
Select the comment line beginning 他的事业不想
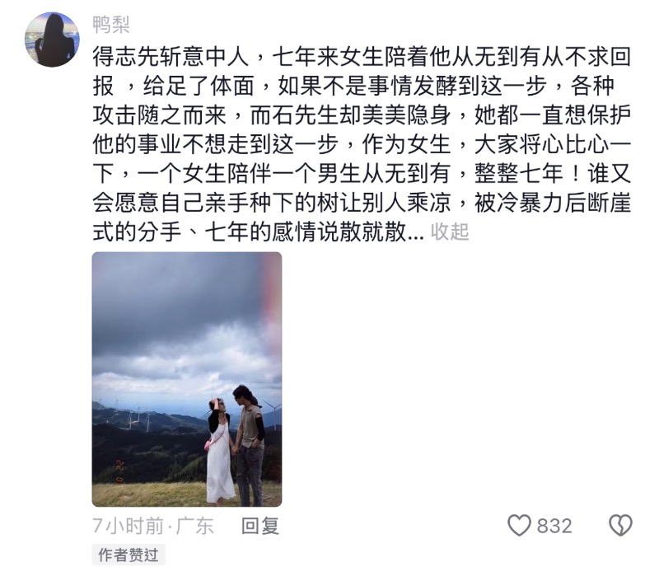(x=362, y=144)
